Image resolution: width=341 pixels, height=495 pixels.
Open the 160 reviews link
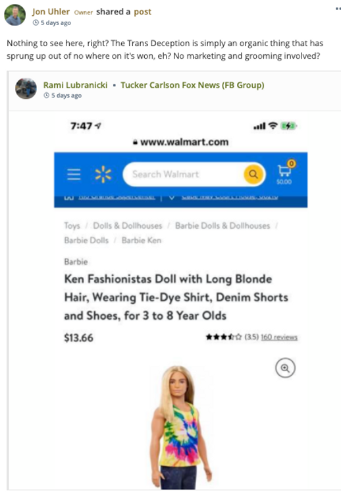tap(279, 337)
